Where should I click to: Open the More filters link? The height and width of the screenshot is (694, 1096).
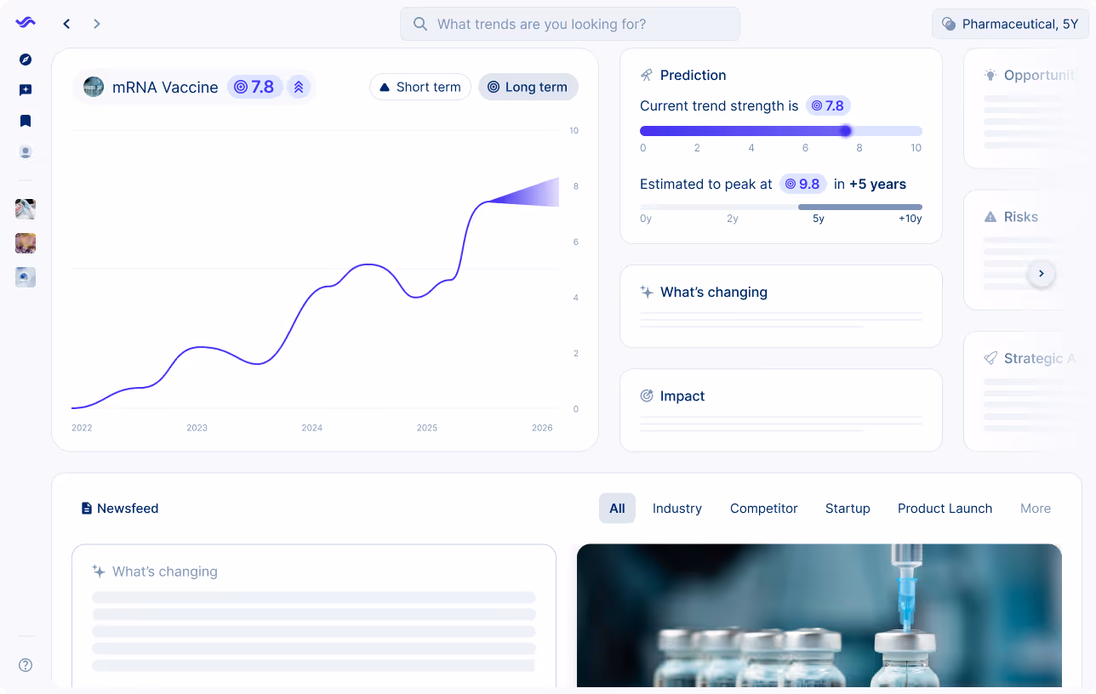click(x=1036, y=508)
